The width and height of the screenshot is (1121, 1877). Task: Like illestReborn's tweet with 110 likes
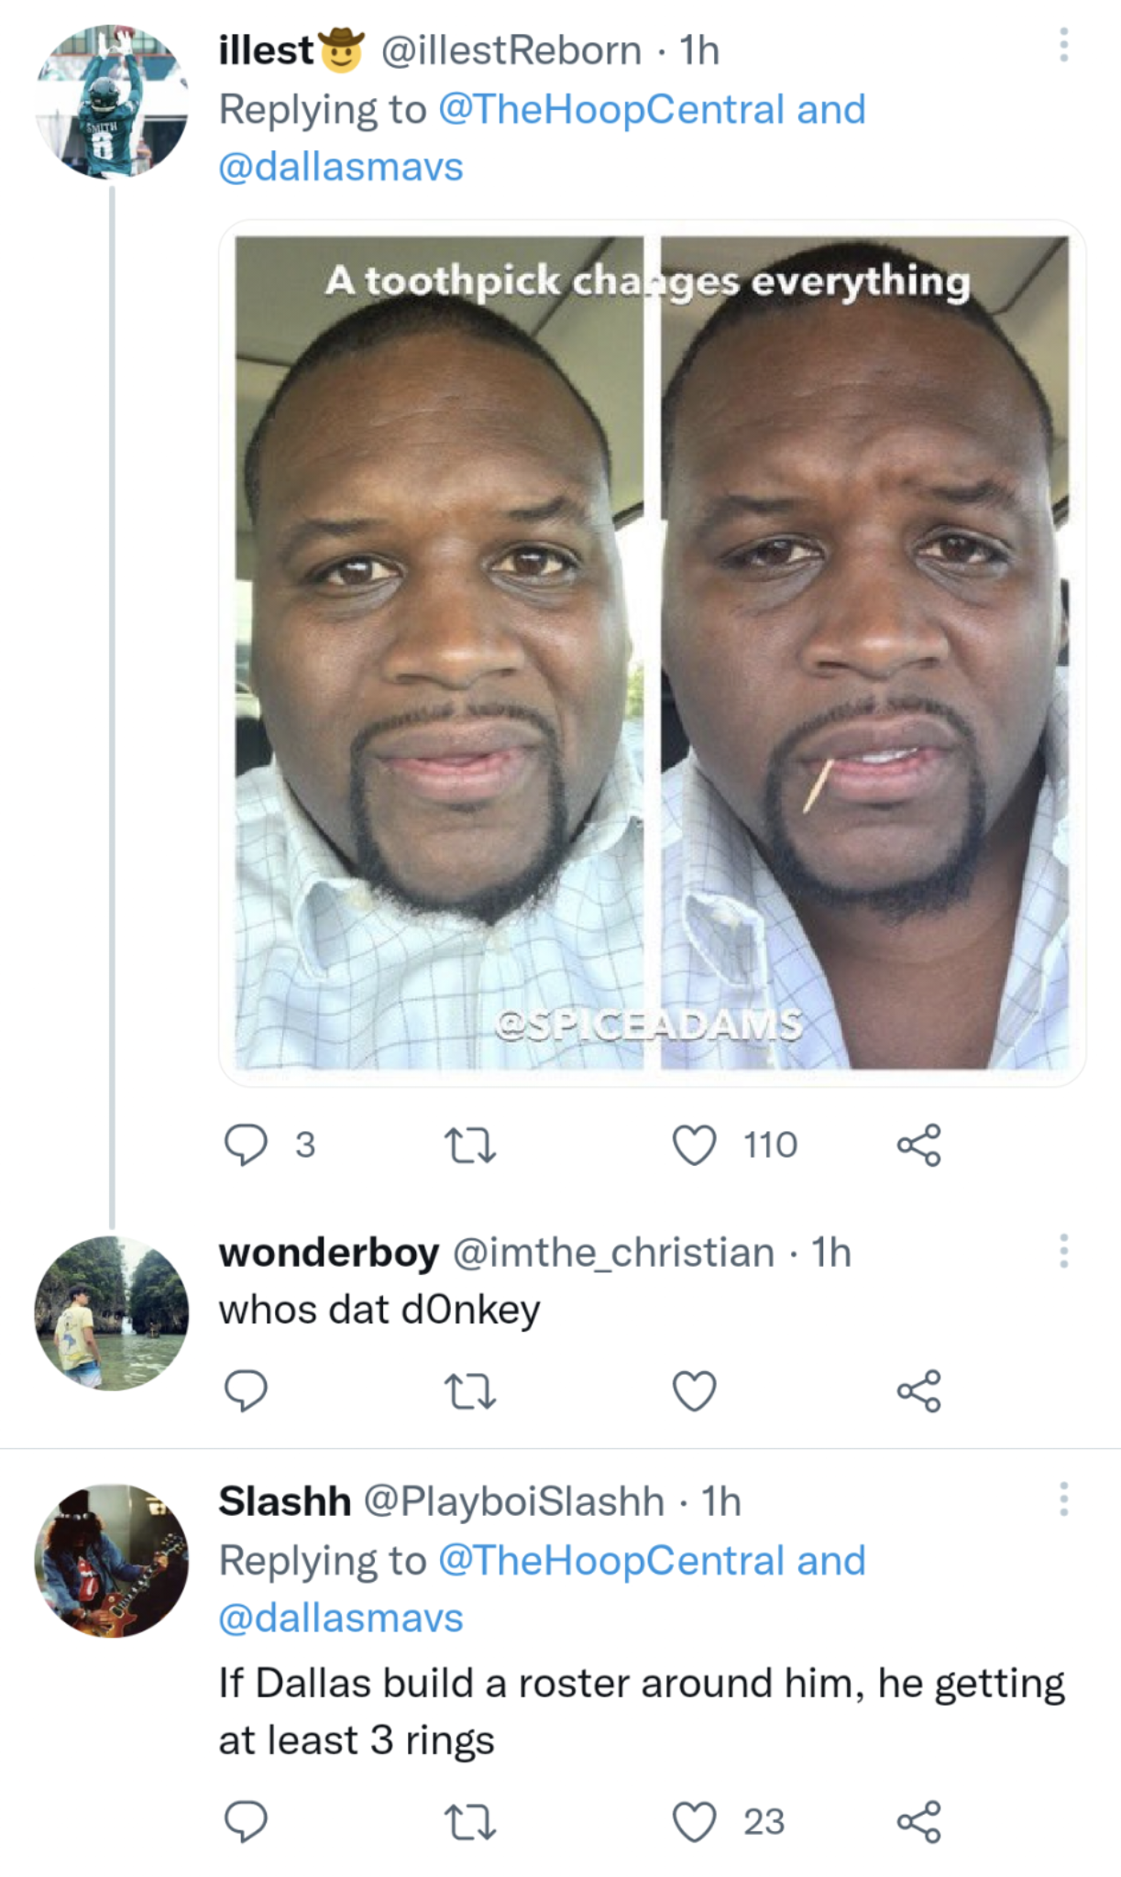pyautogui.click(x=694, y=1145)
